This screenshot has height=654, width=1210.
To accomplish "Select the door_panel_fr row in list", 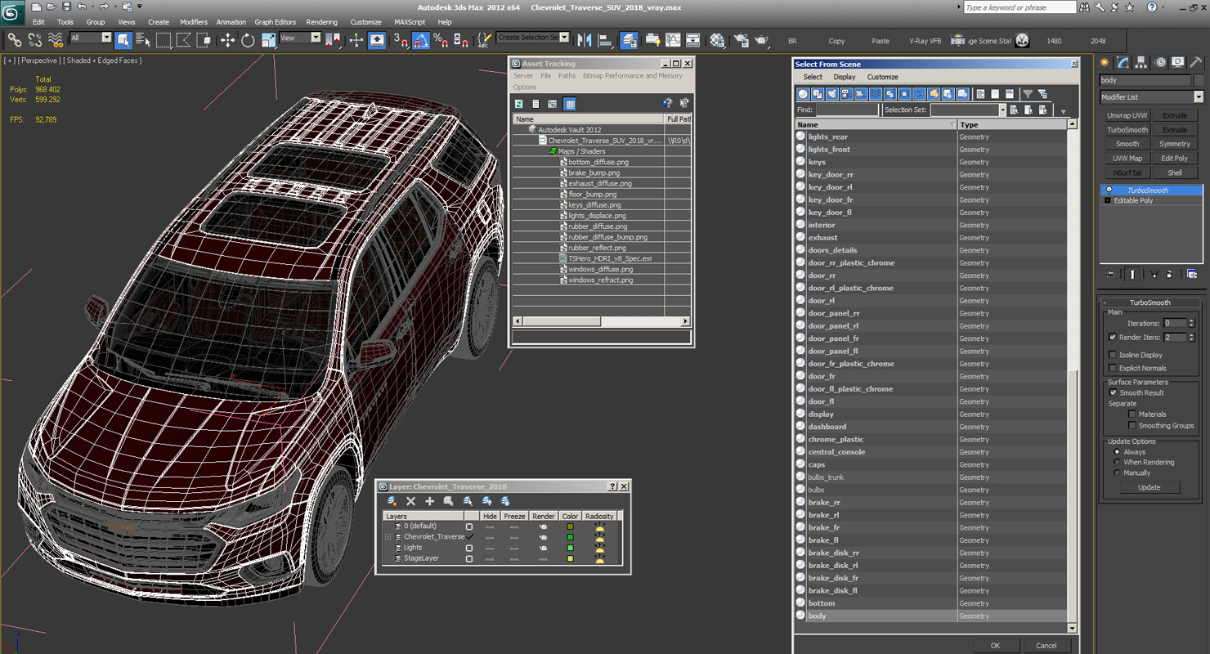I will tap(930, 338).
